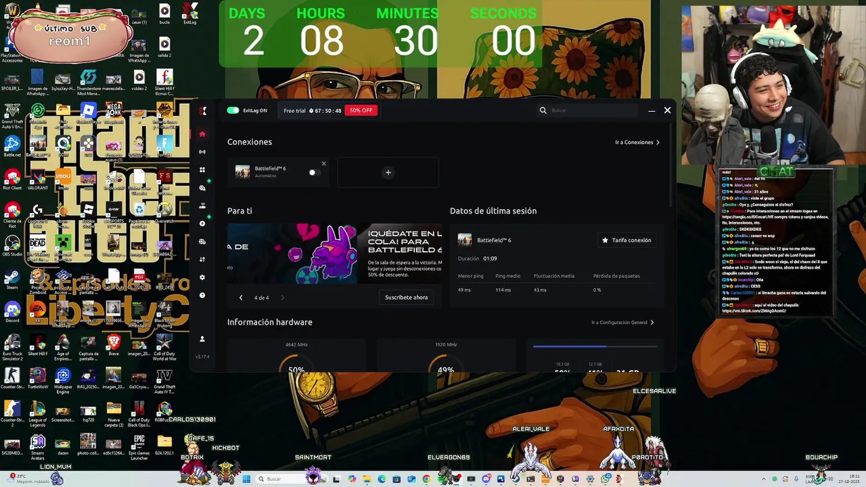Select the OBS Studio desktop shortcut
The width and height of the screenshot is (866, 487).
point(12,246)
